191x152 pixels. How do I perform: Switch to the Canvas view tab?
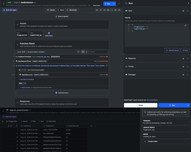pyautogui.click(x=51, y=10)
